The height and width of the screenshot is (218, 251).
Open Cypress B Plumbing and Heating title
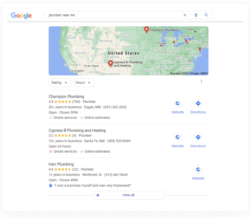point(77,130)
